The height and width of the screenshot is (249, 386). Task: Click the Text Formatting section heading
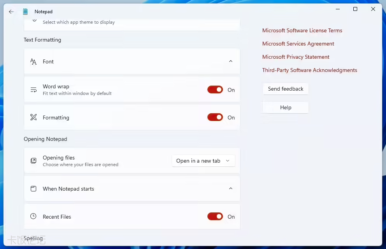coord(42,40)
